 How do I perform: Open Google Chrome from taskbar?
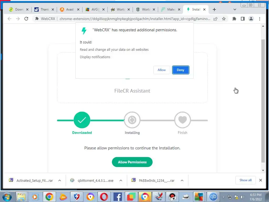(x=49, y=197)
